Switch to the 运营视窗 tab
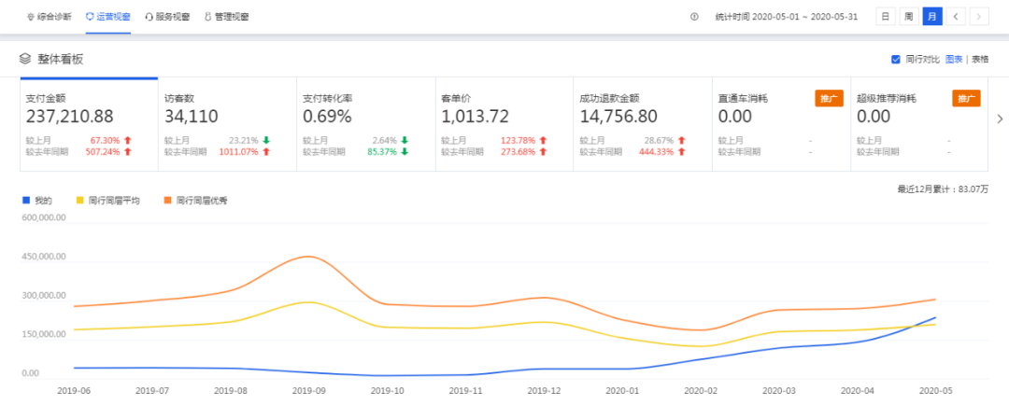 (x=107, y=17)
